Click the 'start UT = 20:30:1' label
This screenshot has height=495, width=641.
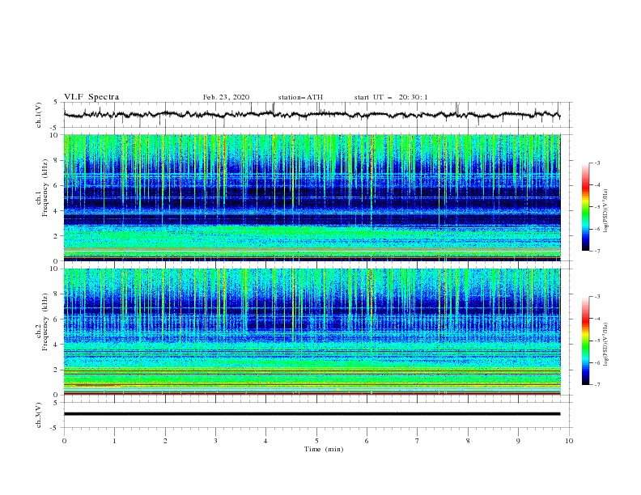[x=391, y=97]
